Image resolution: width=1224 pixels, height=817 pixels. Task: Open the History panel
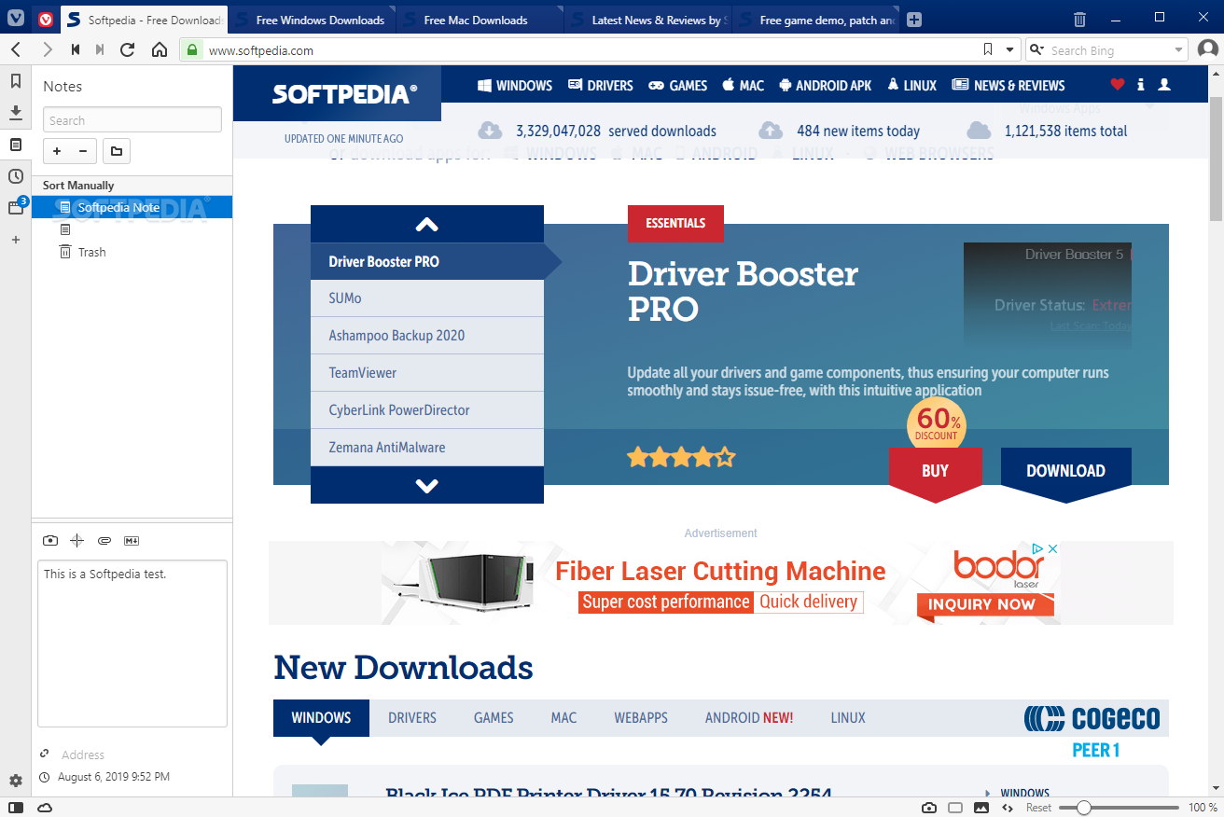16,176
